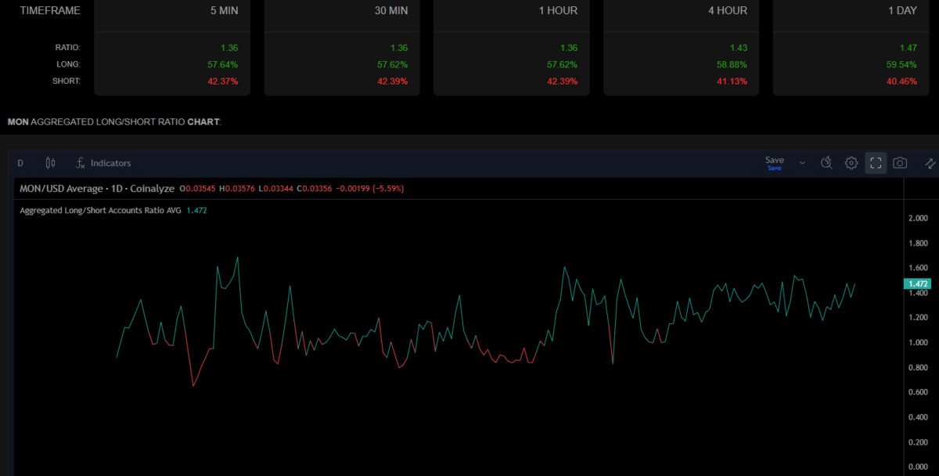
Task: Take a chart snapshot with camera icon
Action: tap(901, 163)
